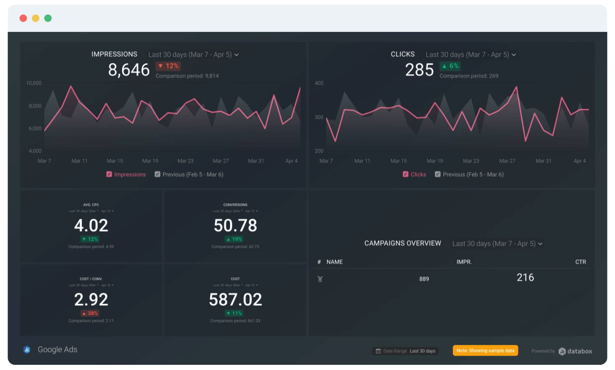Click the decrease arrow on the Cost 11% badge

click(x=229, y=313)
